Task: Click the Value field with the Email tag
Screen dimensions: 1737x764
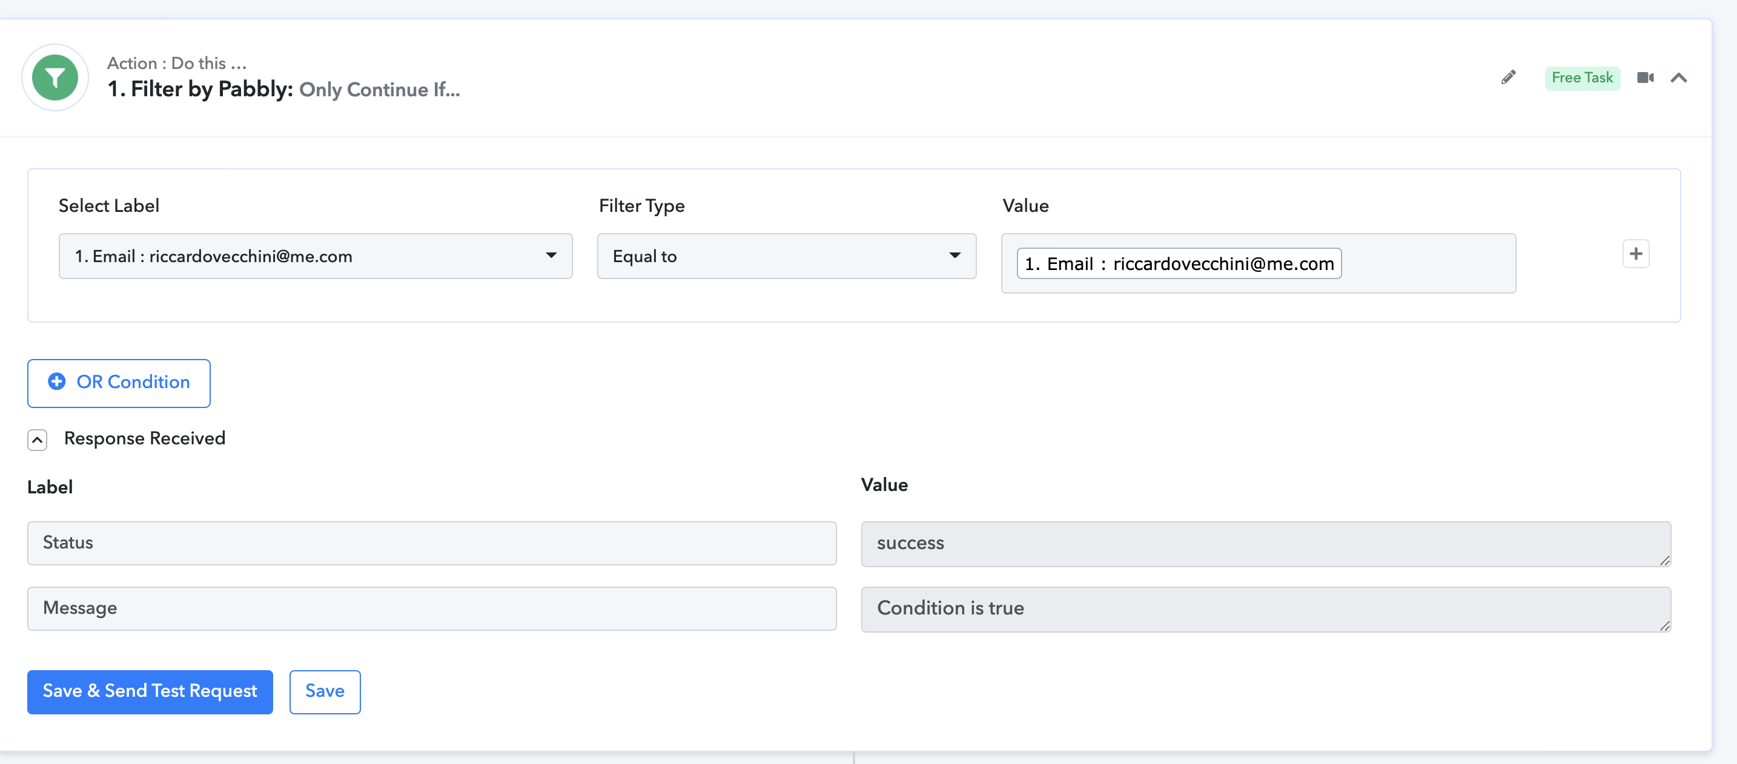Action: (1259, 263)
